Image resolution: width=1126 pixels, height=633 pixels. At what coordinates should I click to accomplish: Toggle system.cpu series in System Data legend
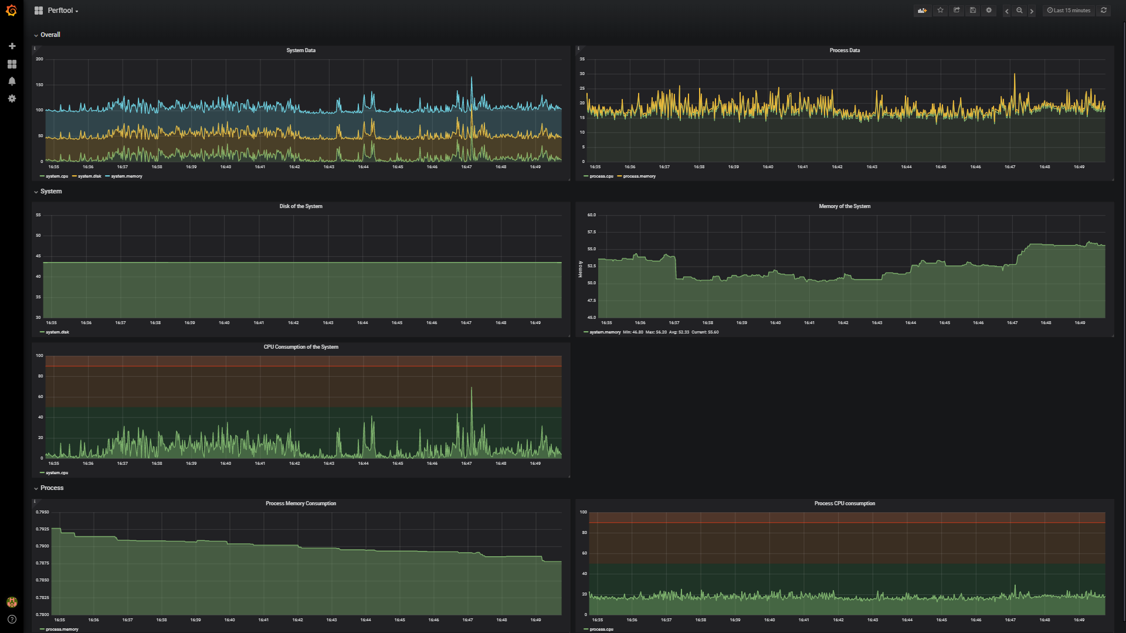point(56,176)
